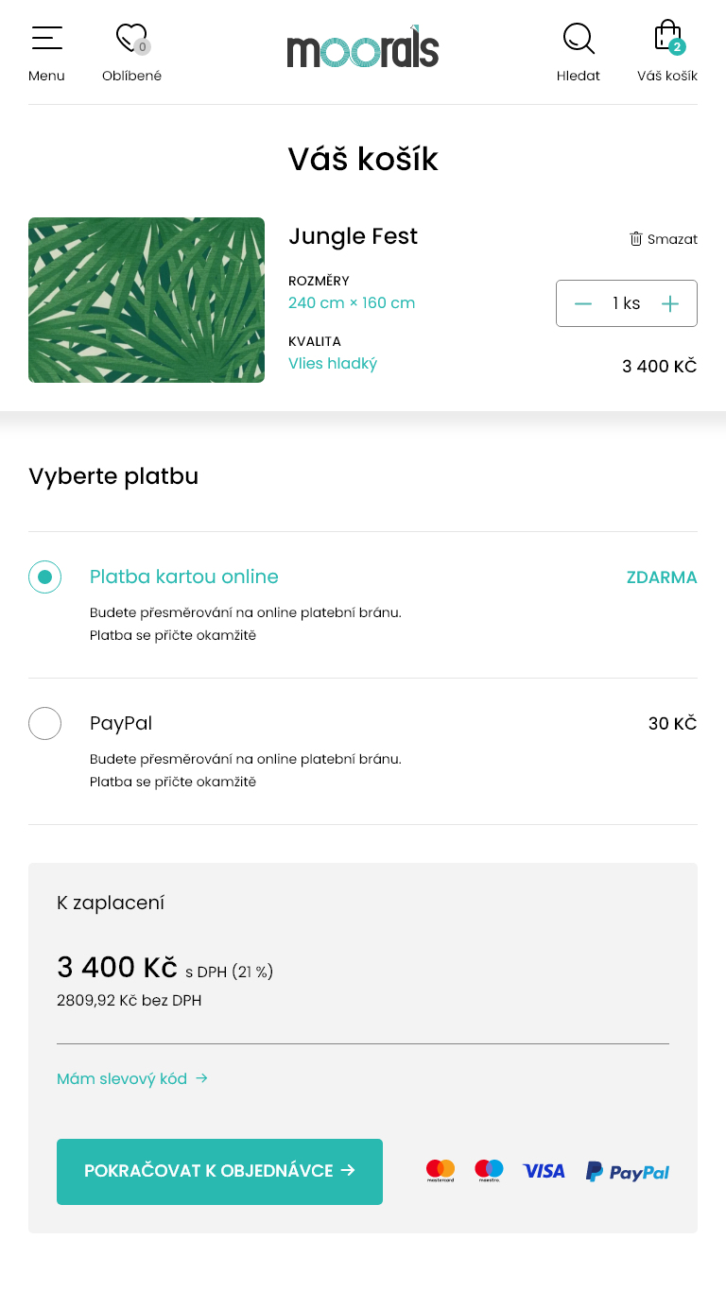Select the Platba kartou online radio button
The height and width of the screenshot is (1308, 726).
(44, 577)
